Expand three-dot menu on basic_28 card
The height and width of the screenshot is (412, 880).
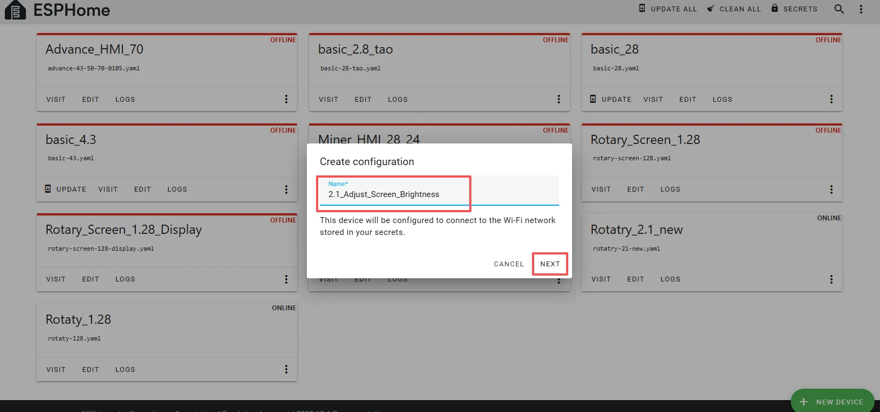point(831,99)
